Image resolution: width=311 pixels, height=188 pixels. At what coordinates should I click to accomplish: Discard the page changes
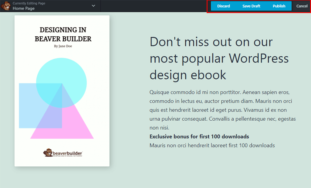[x=223, y=6]
